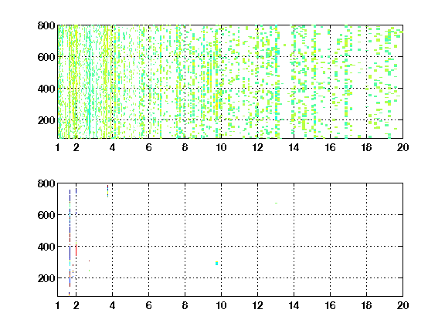
Task: Click the x-axis label 18 under the lower plot
Action: [x=366, y=305]
